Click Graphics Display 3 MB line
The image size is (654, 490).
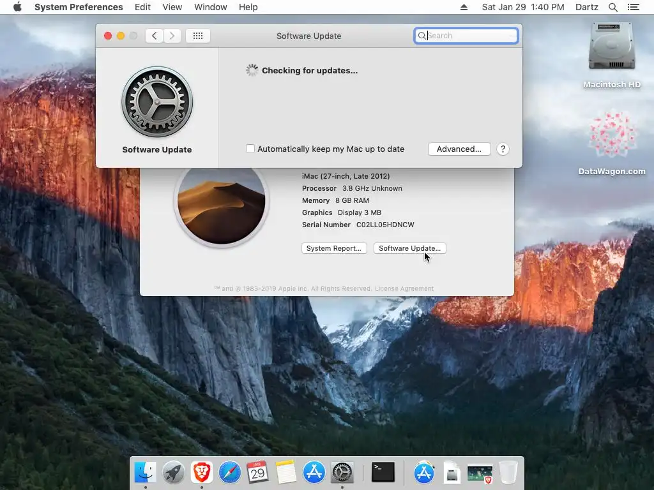point(342,212)
